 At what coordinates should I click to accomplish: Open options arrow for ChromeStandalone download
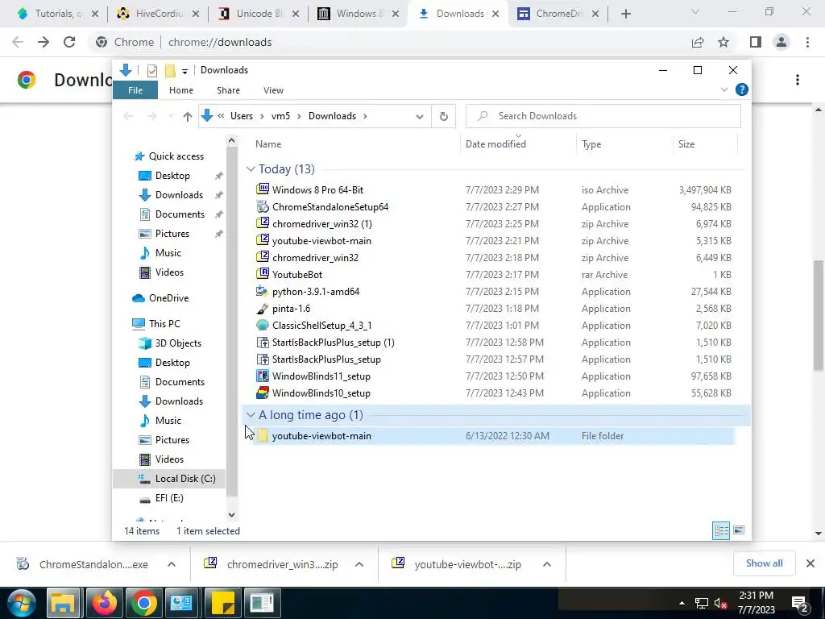(172, 564)
